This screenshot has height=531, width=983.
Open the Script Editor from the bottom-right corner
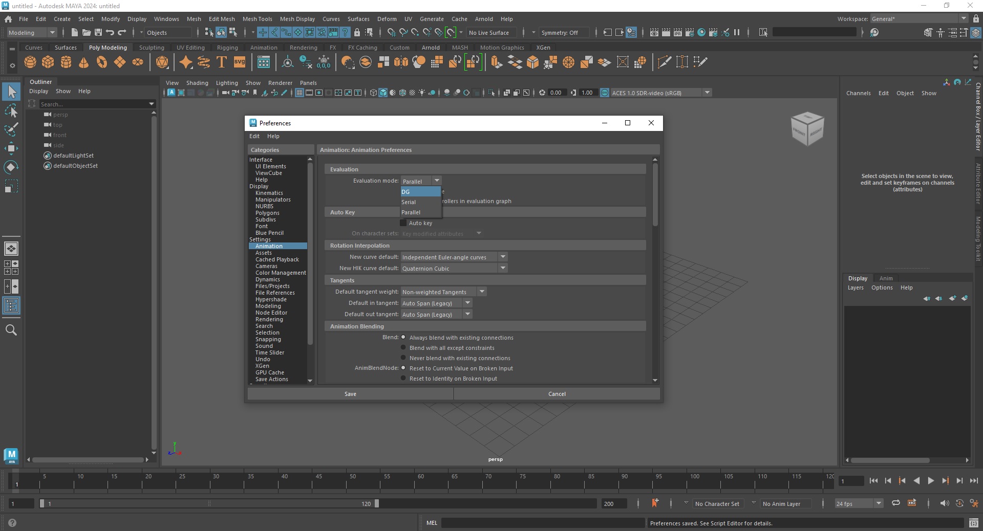tap(975, 523)
